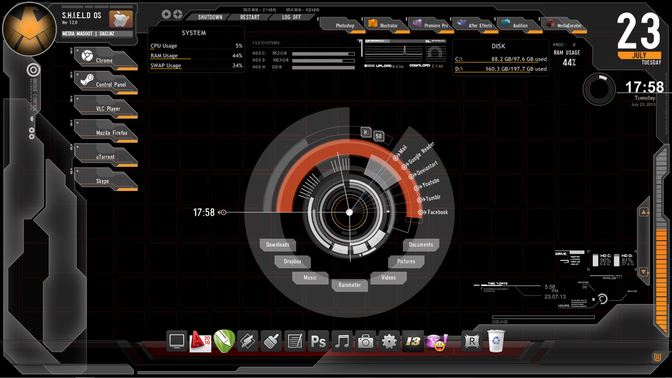
Task: Launch Yahoo Messenger from the dock
Action: (x=436, y=342)
